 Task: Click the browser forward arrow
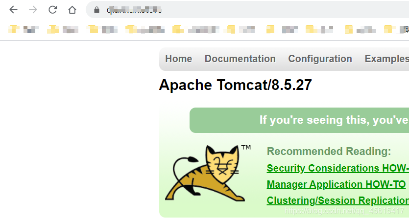[33, 10]
